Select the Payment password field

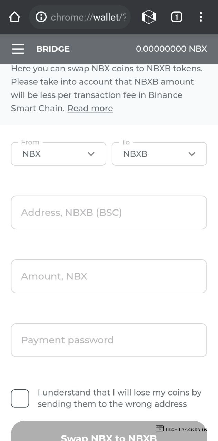coord(109,340)
